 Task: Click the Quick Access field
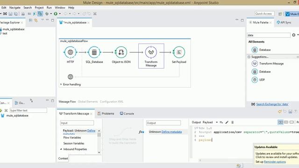(x=264, y=14)
